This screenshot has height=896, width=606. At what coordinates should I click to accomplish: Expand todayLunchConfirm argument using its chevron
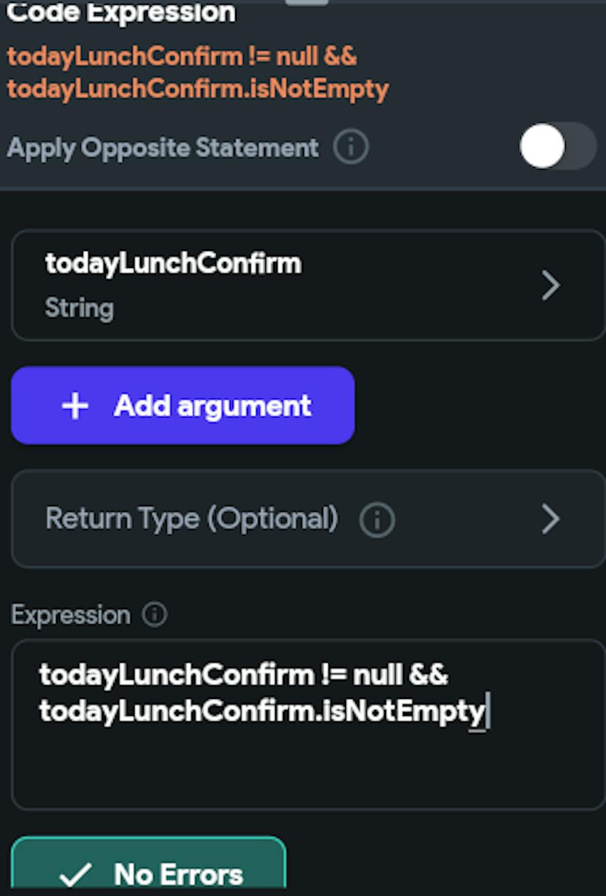click(x=550, y=286)
